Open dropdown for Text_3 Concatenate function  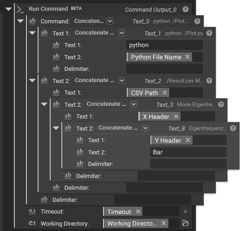click(x=133, y=105)
